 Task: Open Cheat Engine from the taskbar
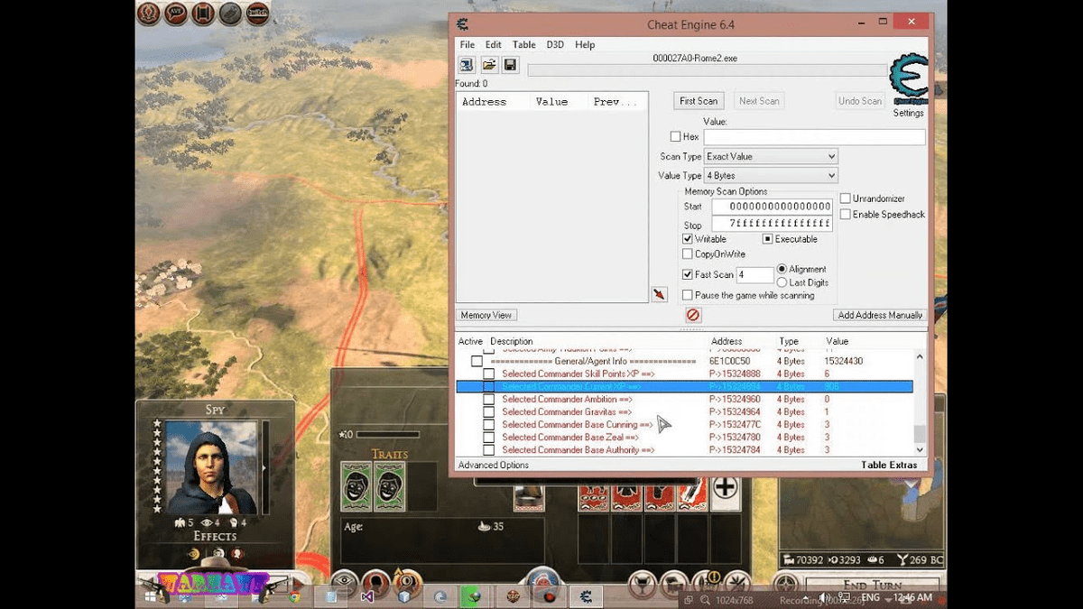pos(584,595)
